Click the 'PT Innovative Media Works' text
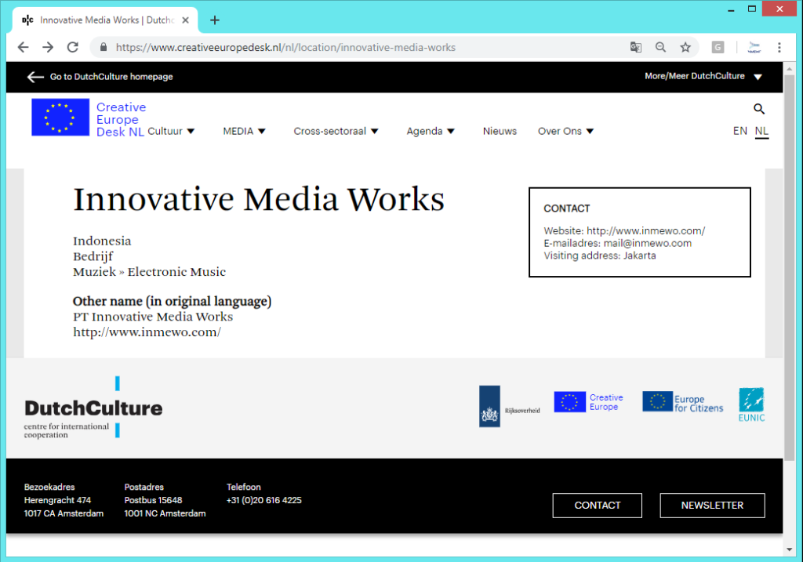 click(x=153, y=317)
